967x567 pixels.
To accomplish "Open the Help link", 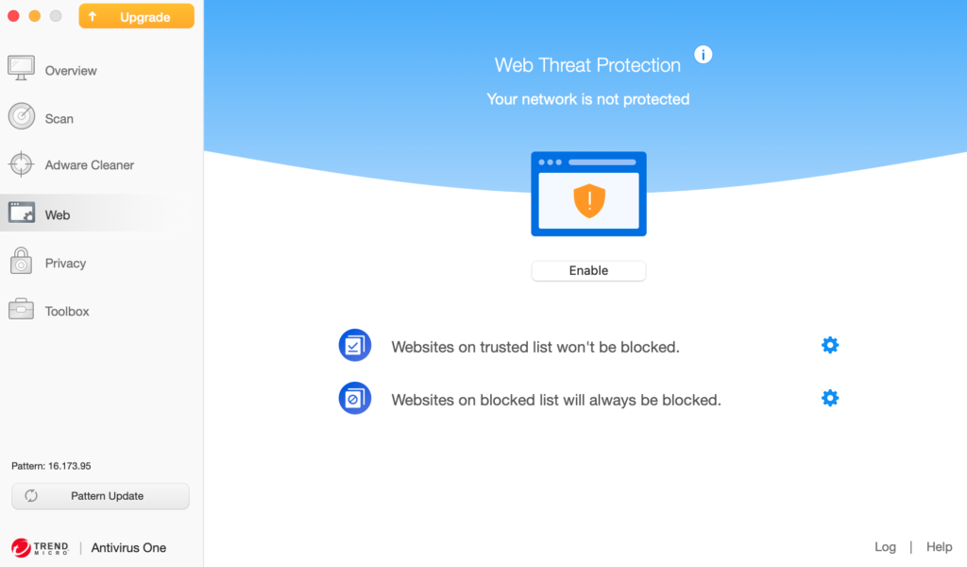I will [x=939, y=546].
